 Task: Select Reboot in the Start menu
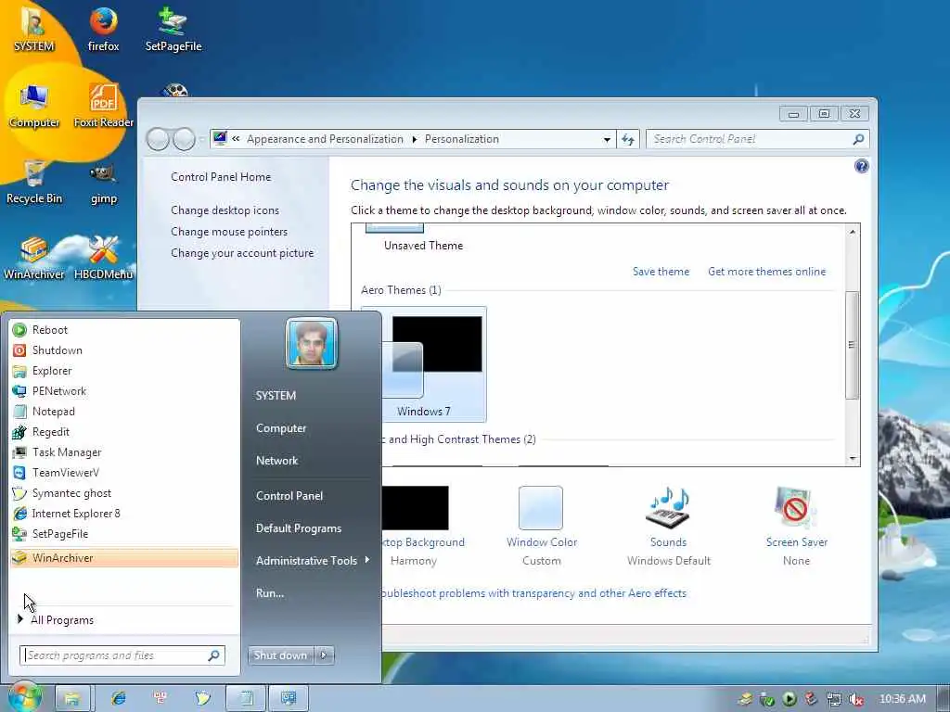click(124, 330)
